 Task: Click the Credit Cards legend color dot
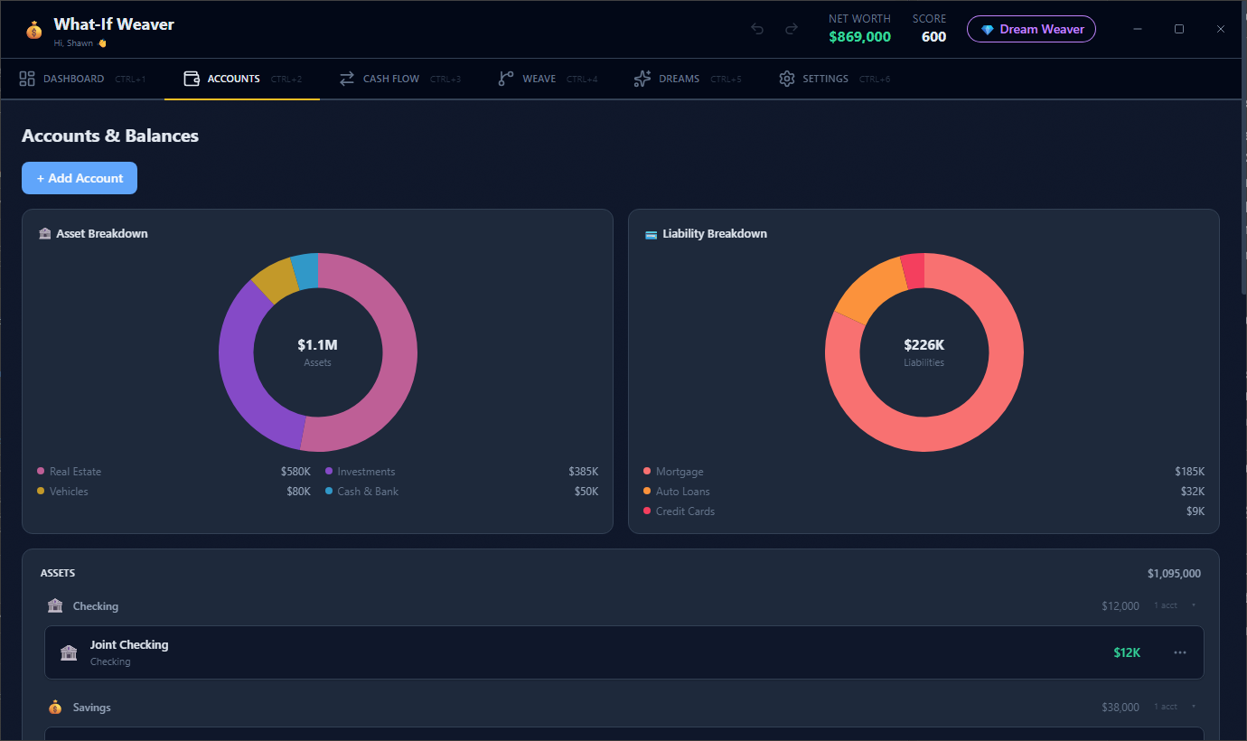point(647,511)
